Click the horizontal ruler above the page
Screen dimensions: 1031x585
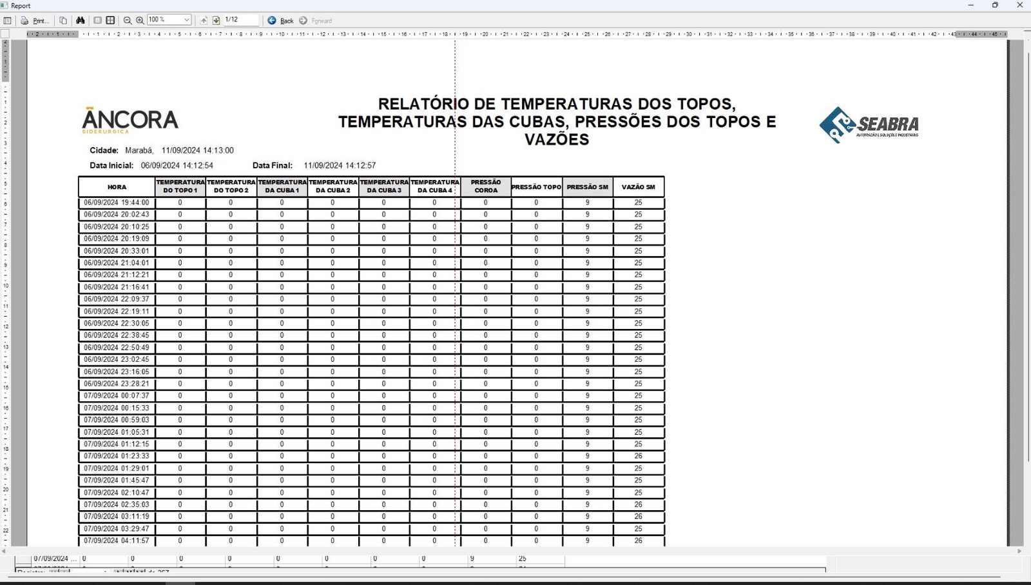[515, 34]
